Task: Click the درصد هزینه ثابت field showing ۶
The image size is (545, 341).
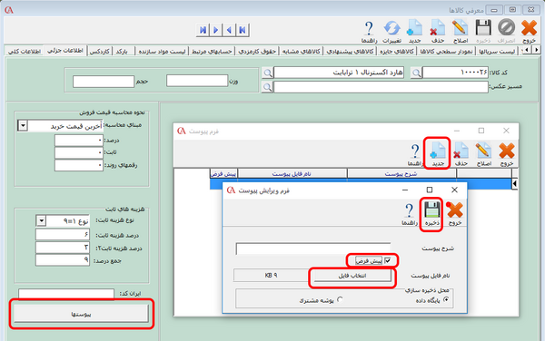Action: [x=63, y=235]
